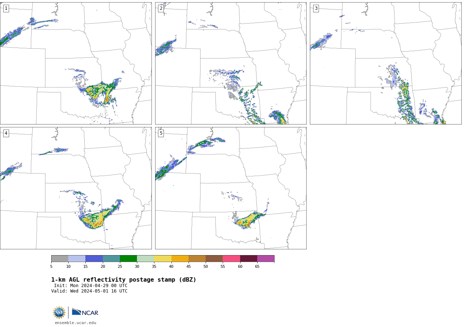Viewport: 465px width, 327px height.
Task: Open ensemble member 2 reflectivity map
Action: tap(231, 63)
